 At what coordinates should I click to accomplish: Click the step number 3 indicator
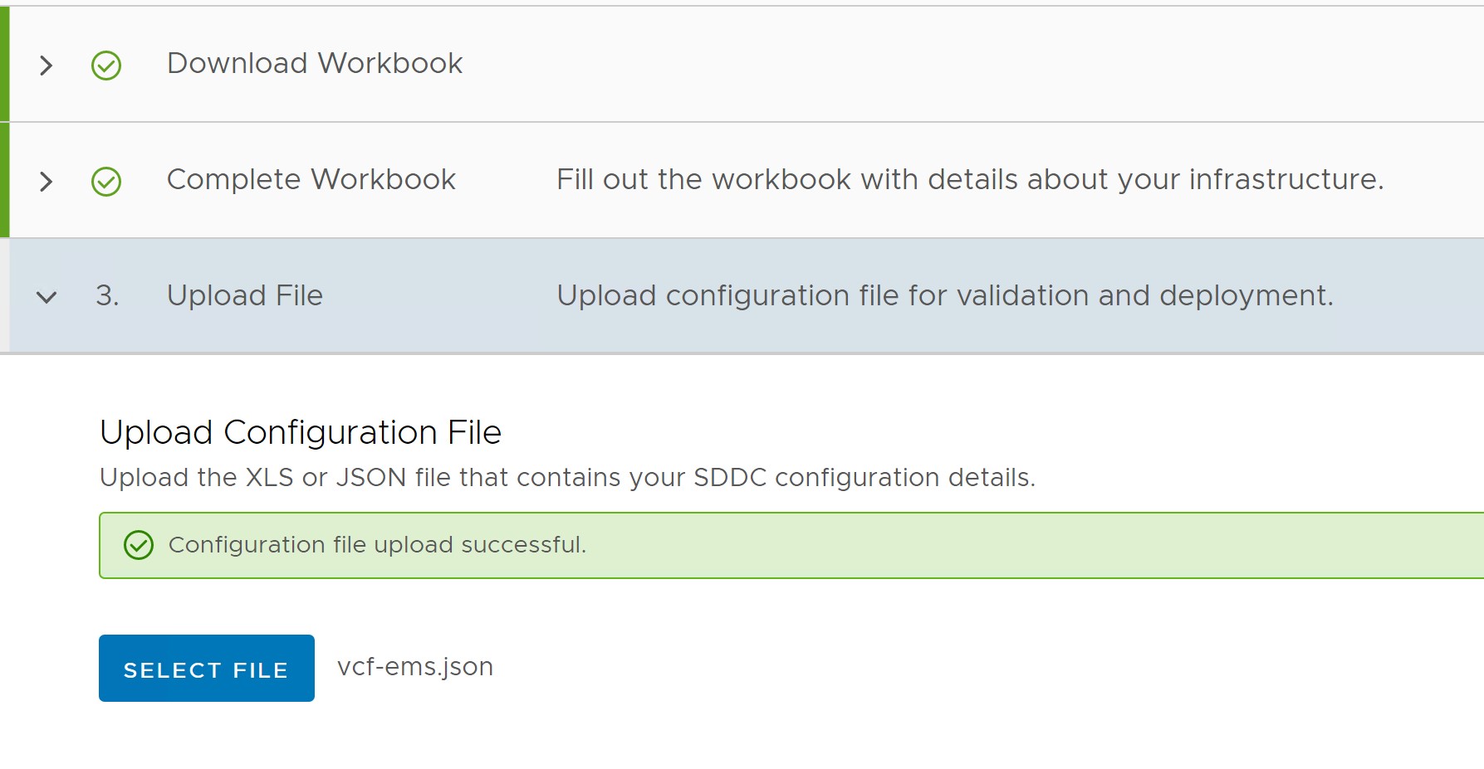point(107,296)
